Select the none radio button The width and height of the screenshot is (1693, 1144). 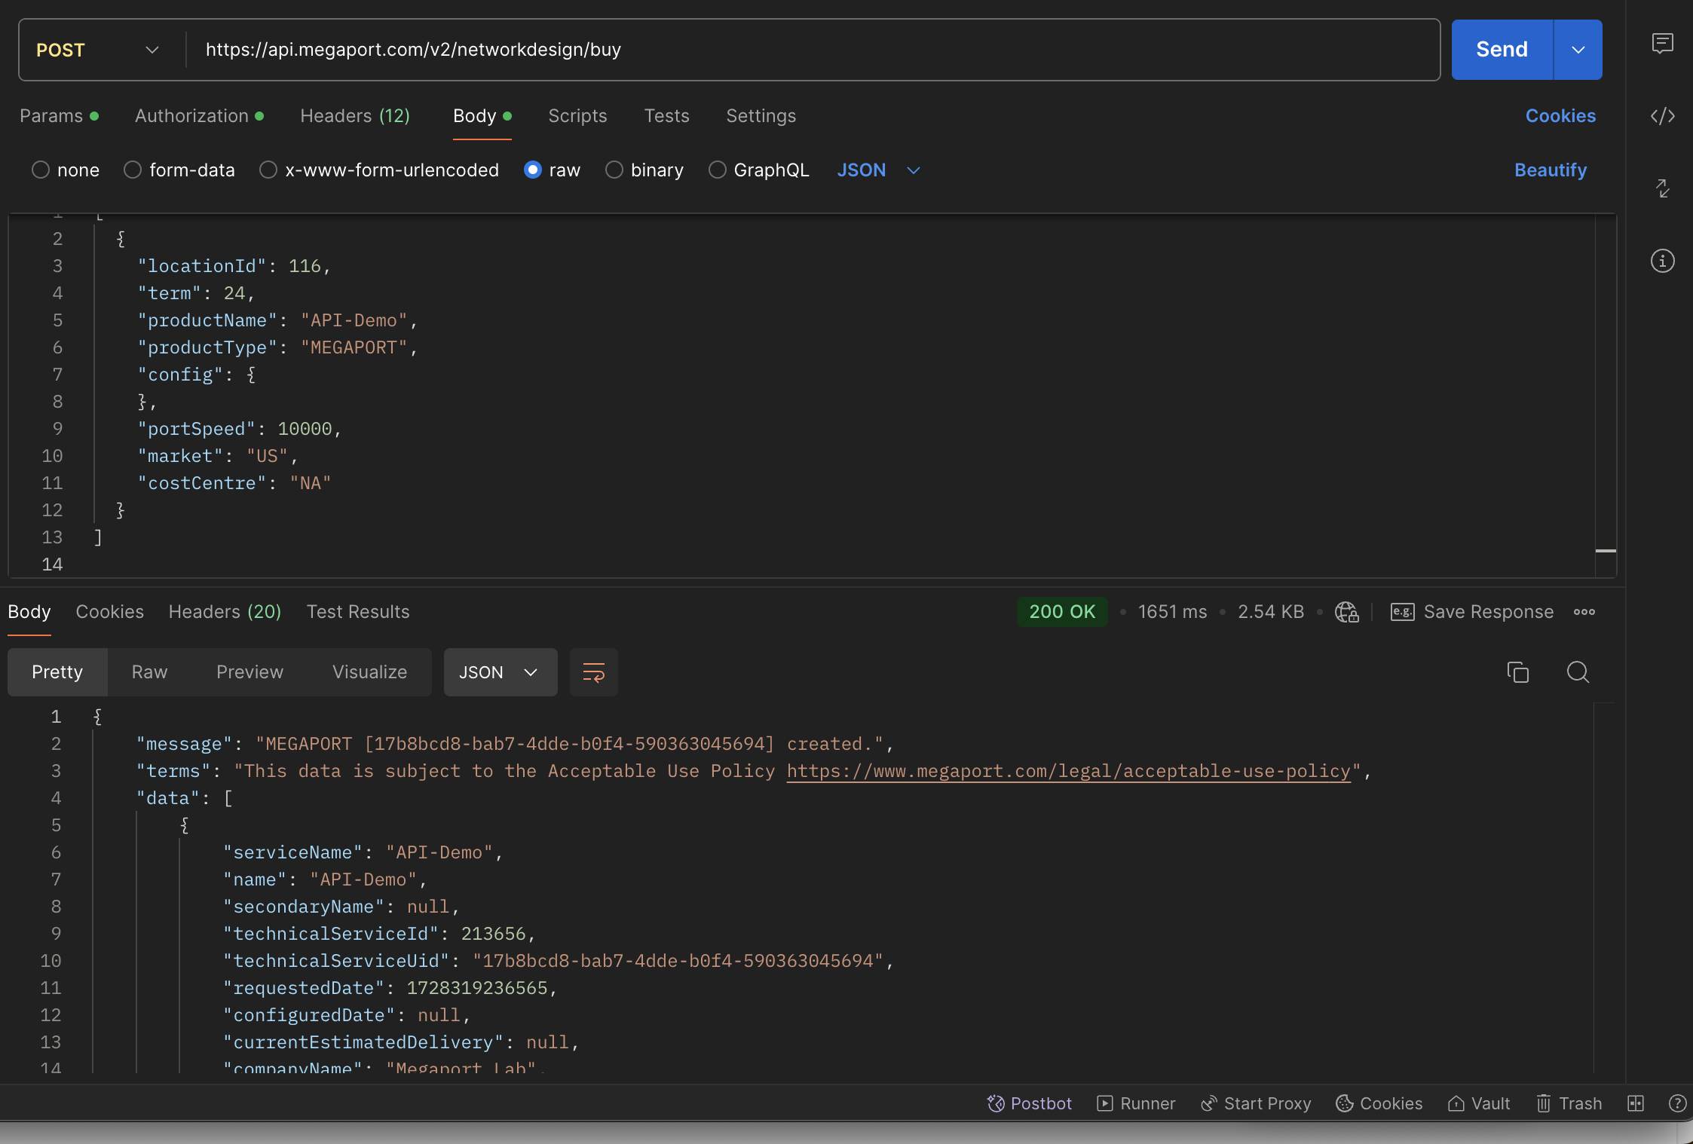tap(40, 170)
